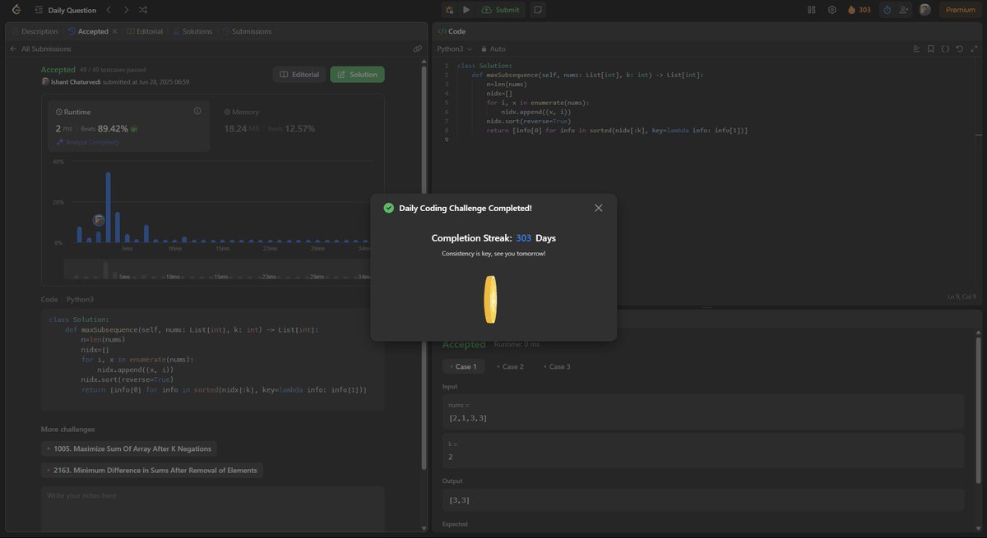Screen dimensions: 987x538
Task: Open the notes sticky-note icon
Action: [x=537, y=10]
